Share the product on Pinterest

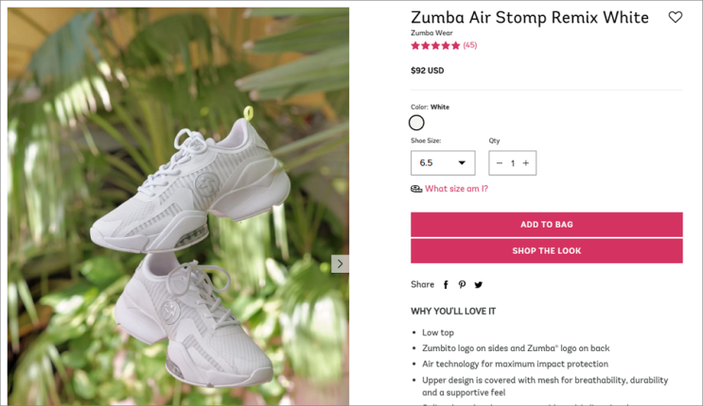(x=462, y=284)
